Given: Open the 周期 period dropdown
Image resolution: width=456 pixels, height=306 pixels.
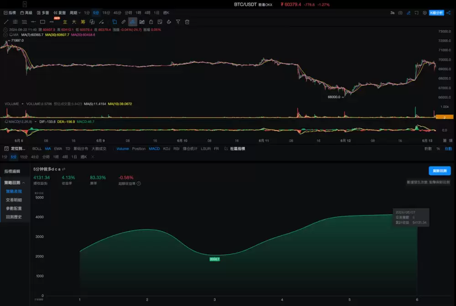Looking at the screenshot, I should (x=75, y=13).
